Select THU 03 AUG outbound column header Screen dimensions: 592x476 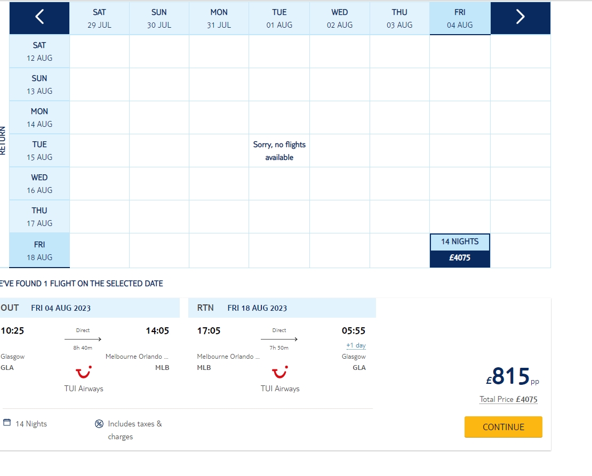(x=399, y=19)
